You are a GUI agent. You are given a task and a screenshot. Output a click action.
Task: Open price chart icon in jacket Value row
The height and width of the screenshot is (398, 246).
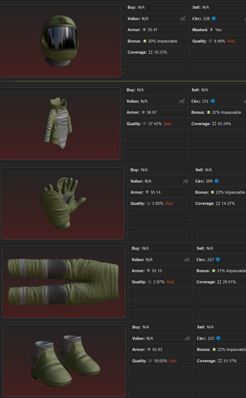tap(182, 101)
